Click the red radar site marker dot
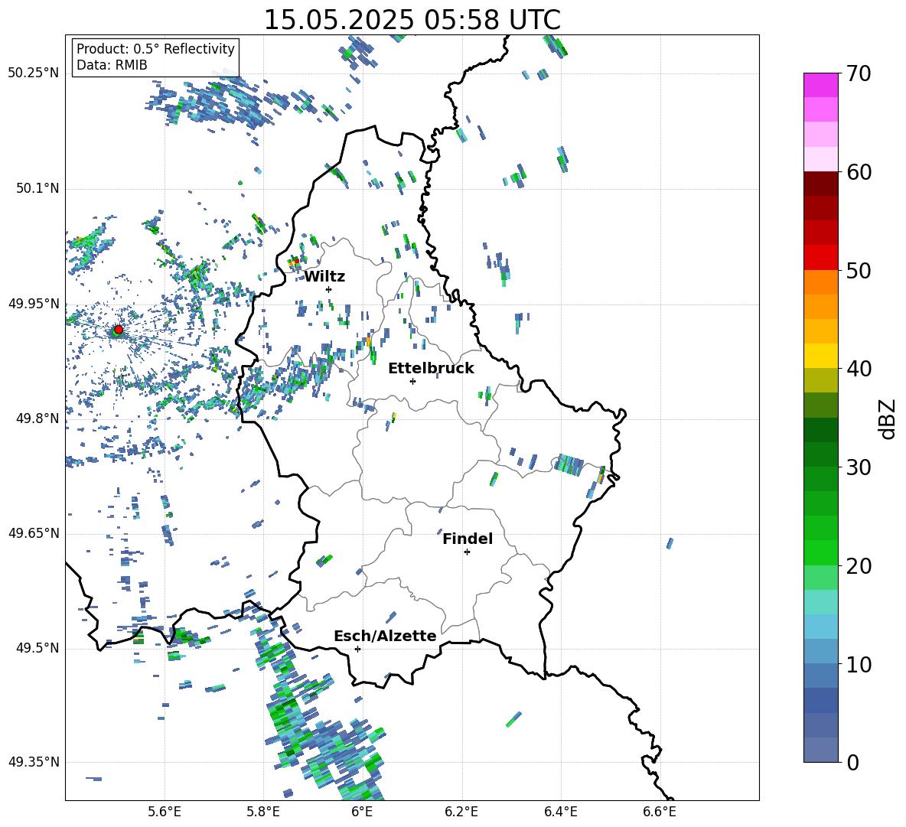This screenshot has height=827, width=906. [119, 329]
